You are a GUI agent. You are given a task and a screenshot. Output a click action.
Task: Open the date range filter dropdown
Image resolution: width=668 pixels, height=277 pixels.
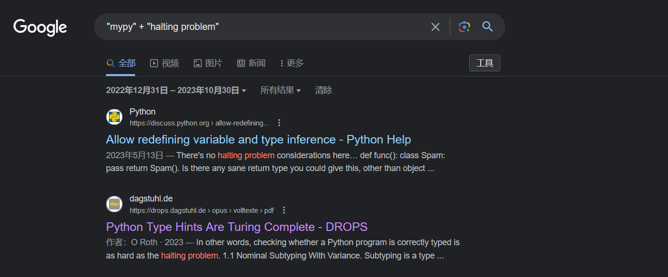(x=176, y=90)
